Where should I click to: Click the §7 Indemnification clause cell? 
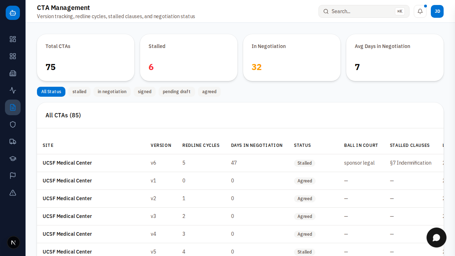[x=411, y=163]
